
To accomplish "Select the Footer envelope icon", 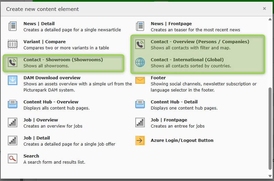I will (x=140, y=80).
